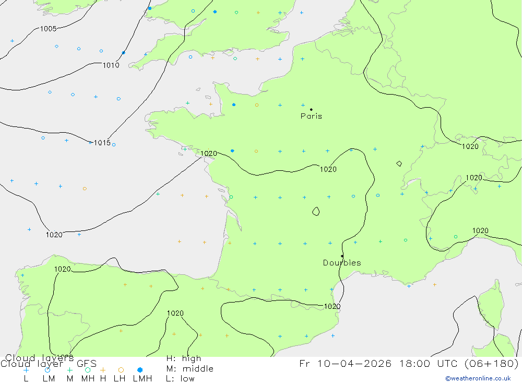This screenshot has height=383, width=522.
Task: Click the blue circle legend symbol for LM
Action: click(48, 370)
